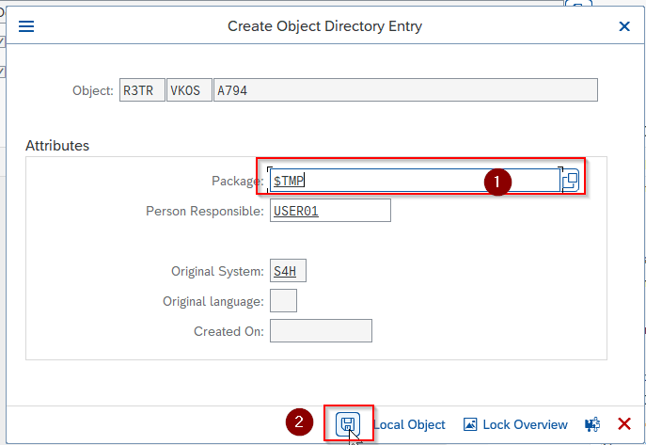The width and height of the screenshot is (646, 445).
Task: Select the Person Responsible field USER01
Action: 330,211
